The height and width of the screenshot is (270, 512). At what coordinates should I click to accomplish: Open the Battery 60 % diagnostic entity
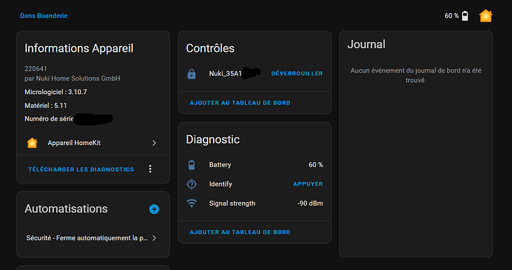pos(255,165)
